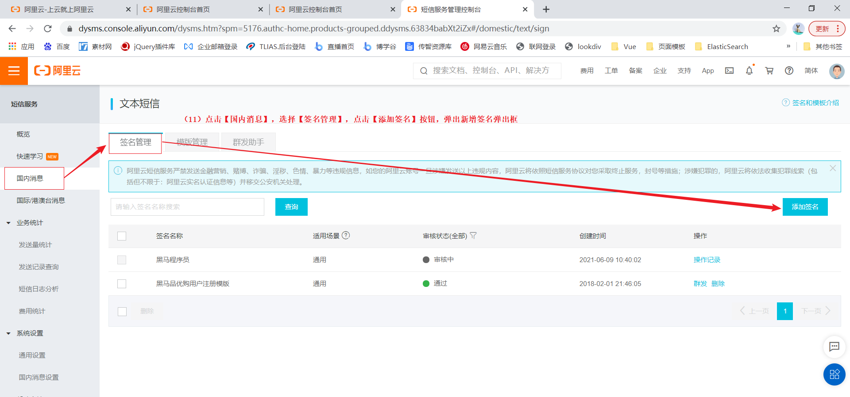Screen dimensions: 850x397
Task: Open 费用 in the top navigation
Action: pyautogui.click(x=587, y=71)
